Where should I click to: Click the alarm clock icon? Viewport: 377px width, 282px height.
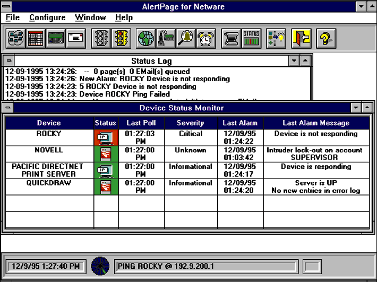(206, 38)
